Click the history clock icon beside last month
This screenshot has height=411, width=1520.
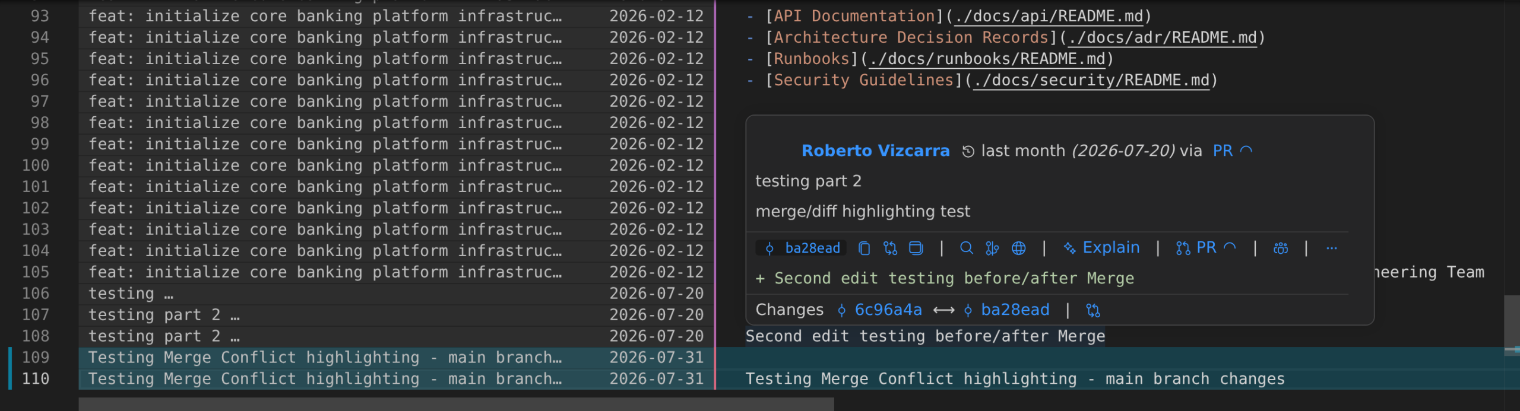tap(968, 151)
